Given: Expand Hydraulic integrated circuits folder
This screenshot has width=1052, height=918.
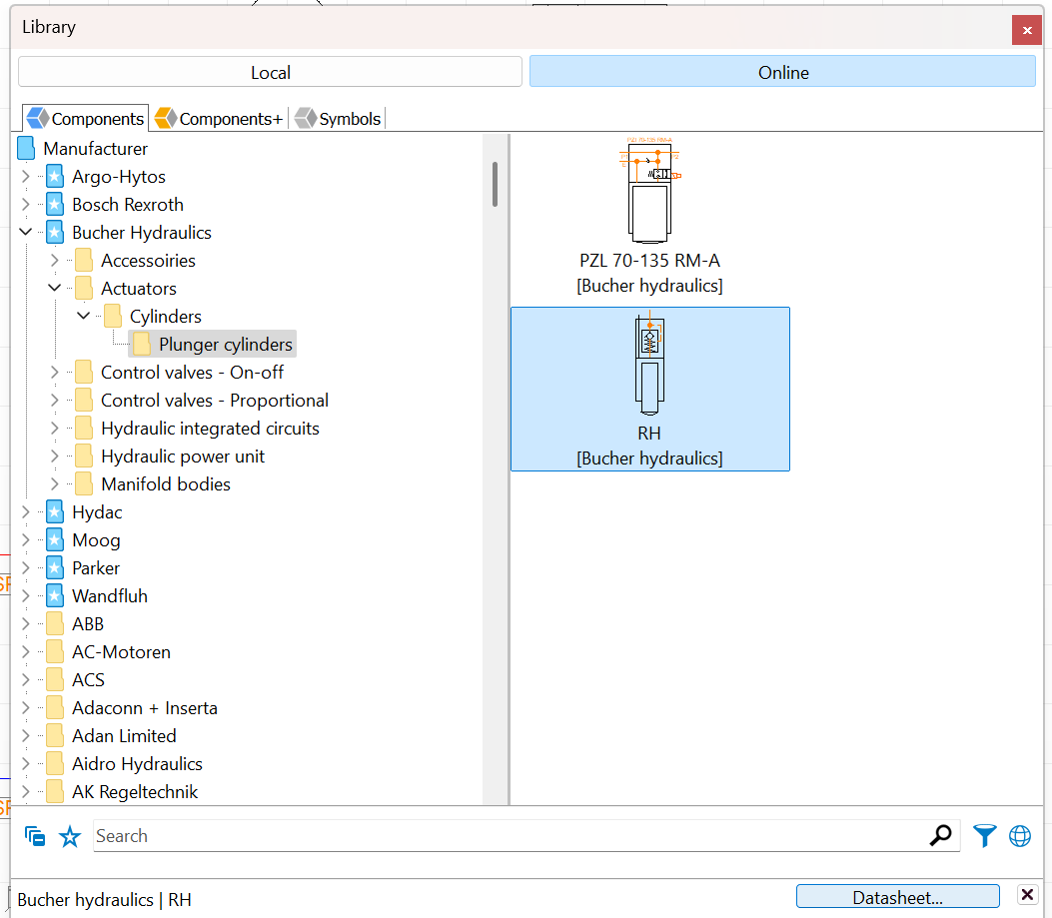Looking at the screenshot, I should coord(55,429).
